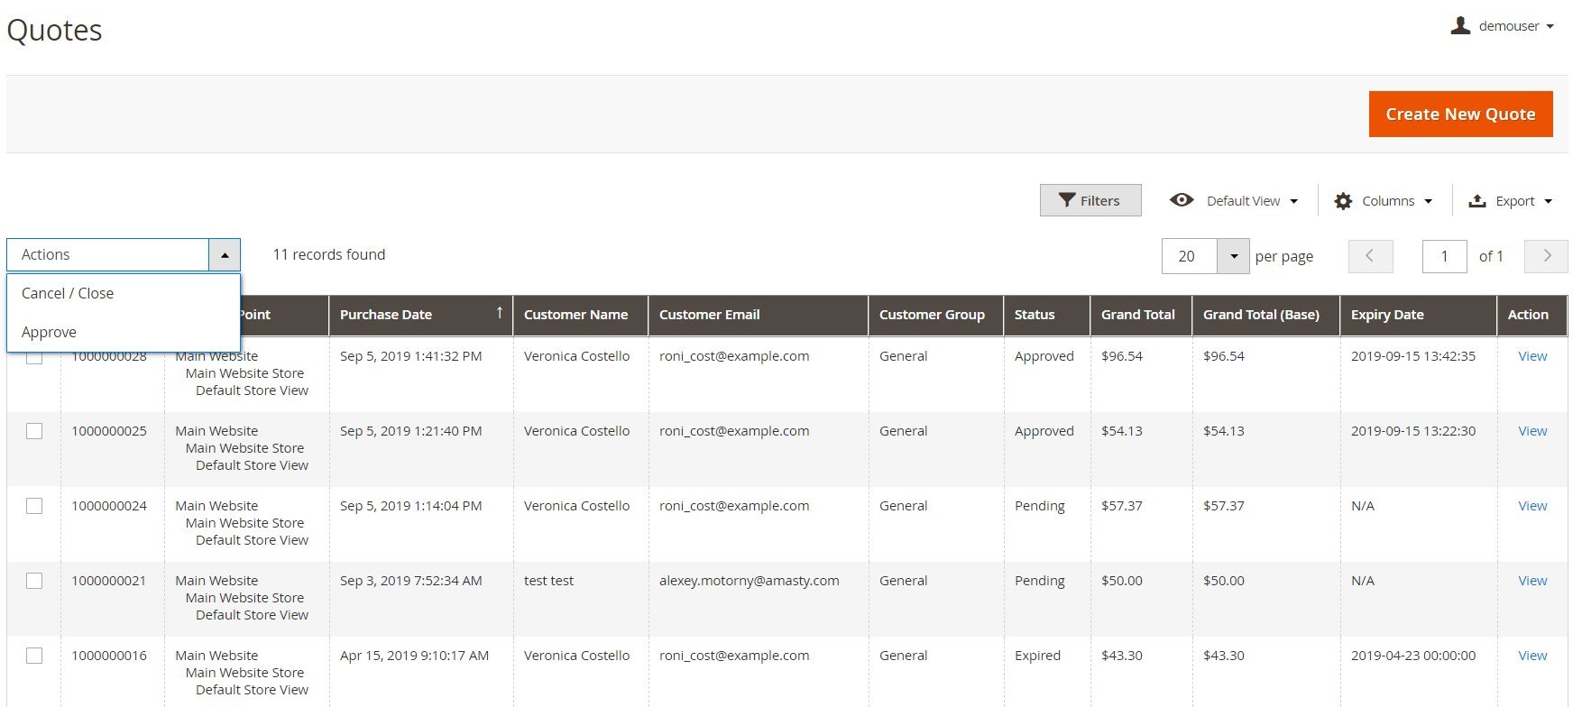Click the gear icon for Columns
This screenshot has width=1573, height=707.
coord(1343,201)
